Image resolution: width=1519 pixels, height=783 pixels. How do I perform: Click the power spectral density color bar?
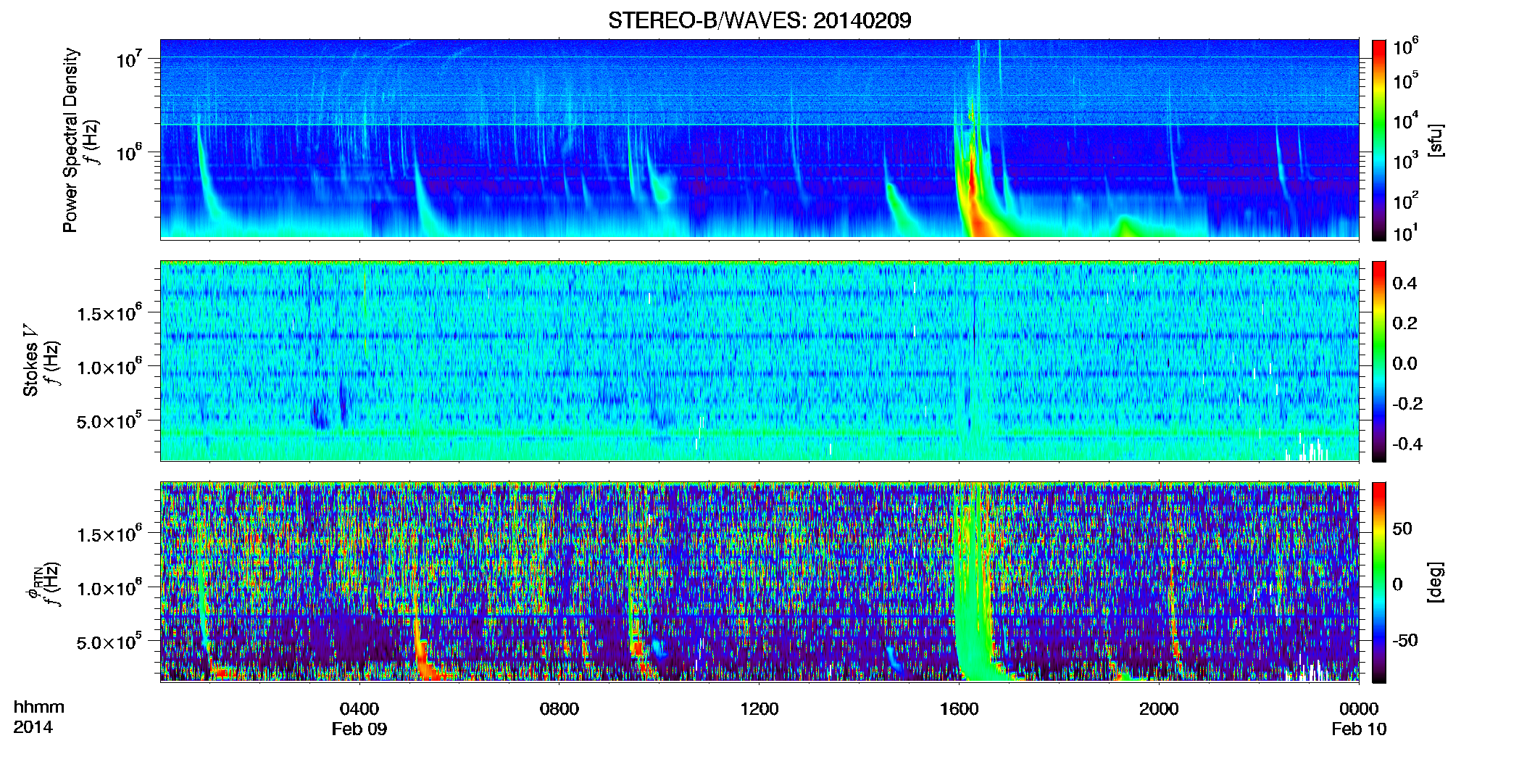[x=1379, y=140]
